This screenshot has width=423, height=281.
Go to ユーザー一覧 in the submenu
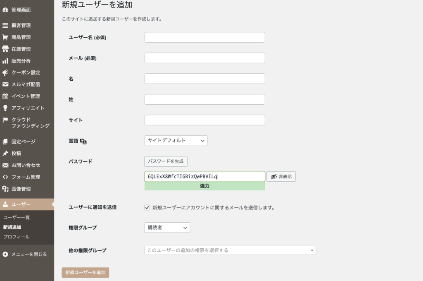point(17,217)
